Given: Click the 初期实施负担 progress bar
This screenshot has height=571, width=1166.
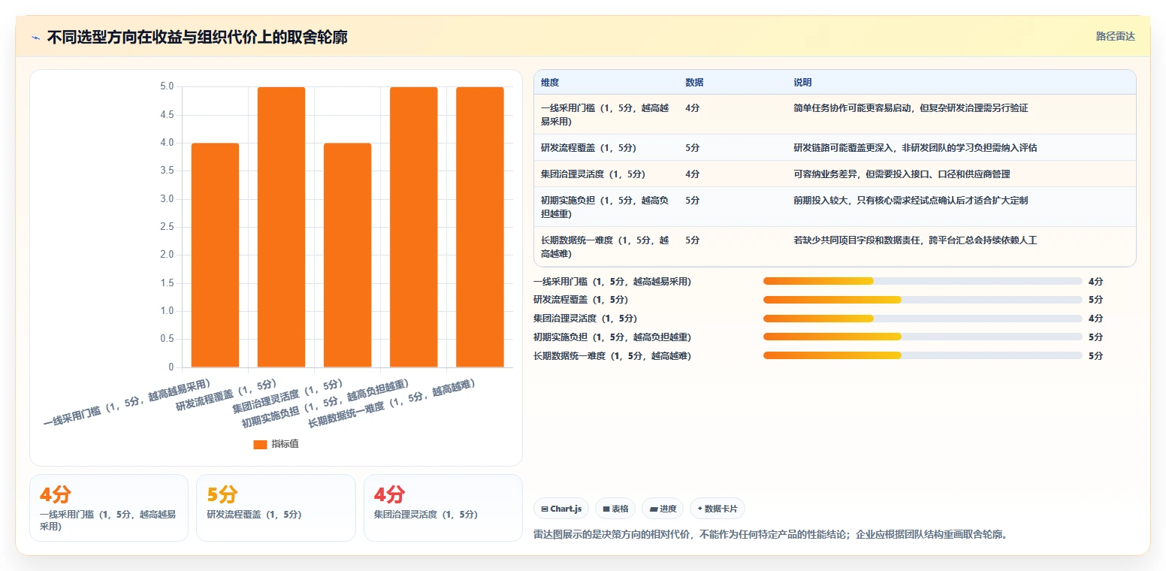Looking at the screenshot, I should [923, 337].
